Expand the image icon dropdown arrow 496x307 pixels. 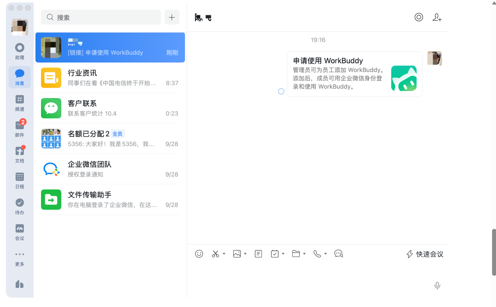[245, 254]
